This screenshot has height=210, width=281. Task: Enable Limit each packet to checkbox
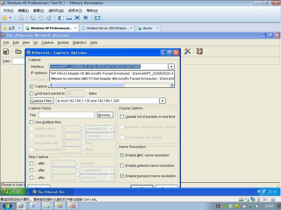tap(32, 94)
